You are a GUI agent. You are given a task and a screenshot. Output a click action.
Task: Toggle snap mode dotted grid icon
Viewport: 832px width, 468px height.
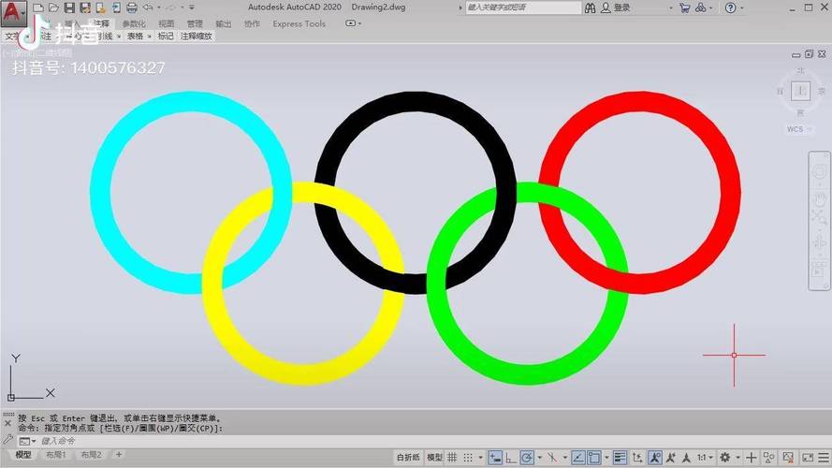468,458
